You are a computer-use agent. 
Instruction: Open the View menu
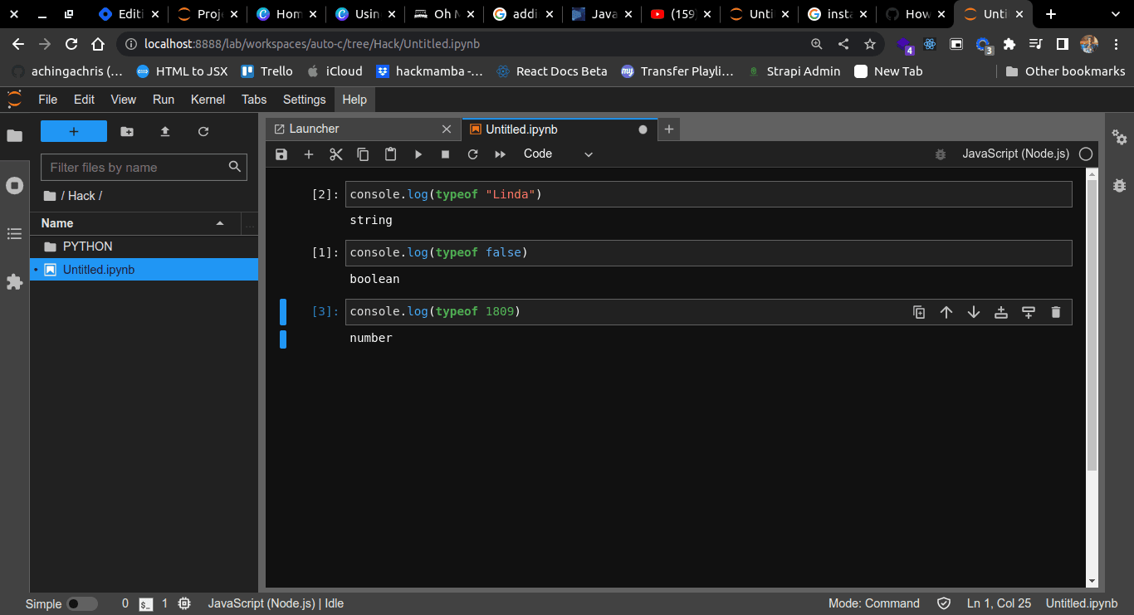click(123, 100)
